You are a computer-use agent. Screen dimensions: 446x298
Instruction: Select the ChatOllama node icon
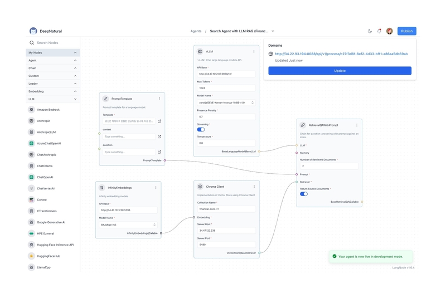pos(31,166)
